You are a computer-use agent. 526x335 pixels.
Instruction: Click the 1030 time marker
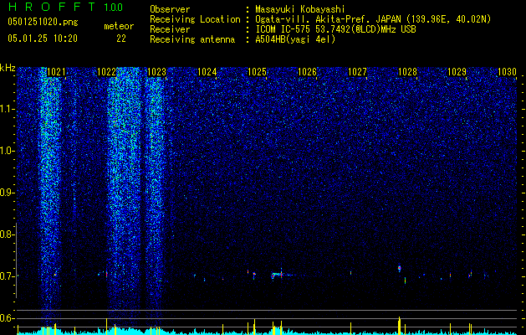tap(508, 72)
